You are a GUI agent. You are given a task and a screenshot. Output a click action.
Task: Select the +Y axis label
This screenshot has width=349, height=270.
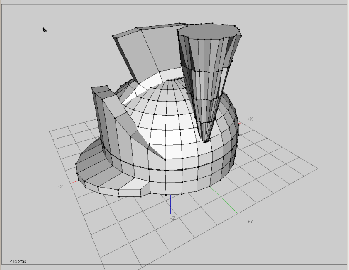tap(251, 222)
